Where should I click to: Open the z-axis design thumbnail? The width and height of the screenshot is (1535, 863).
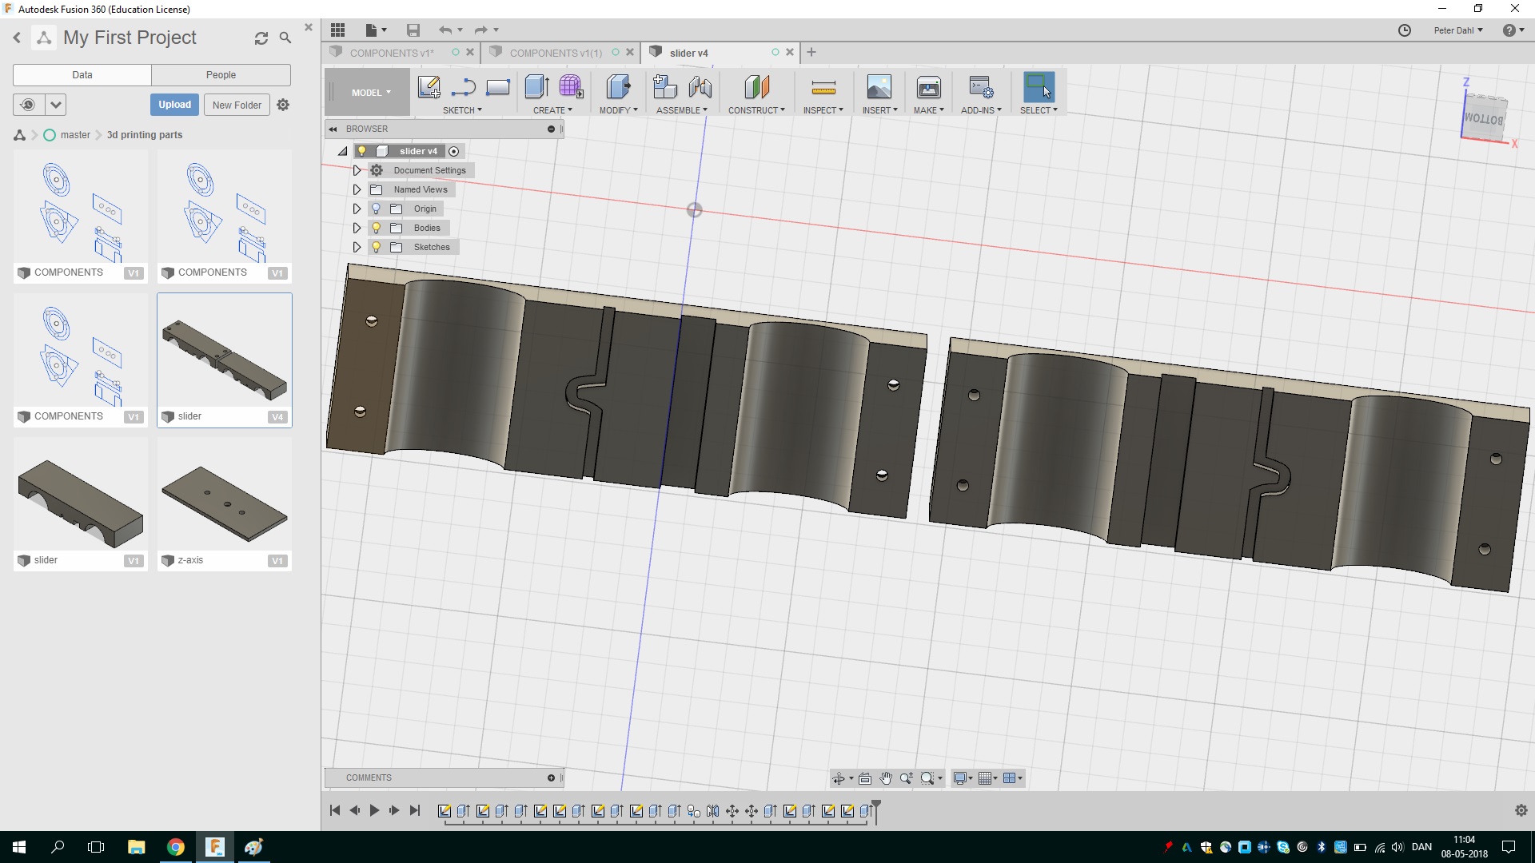224,503
